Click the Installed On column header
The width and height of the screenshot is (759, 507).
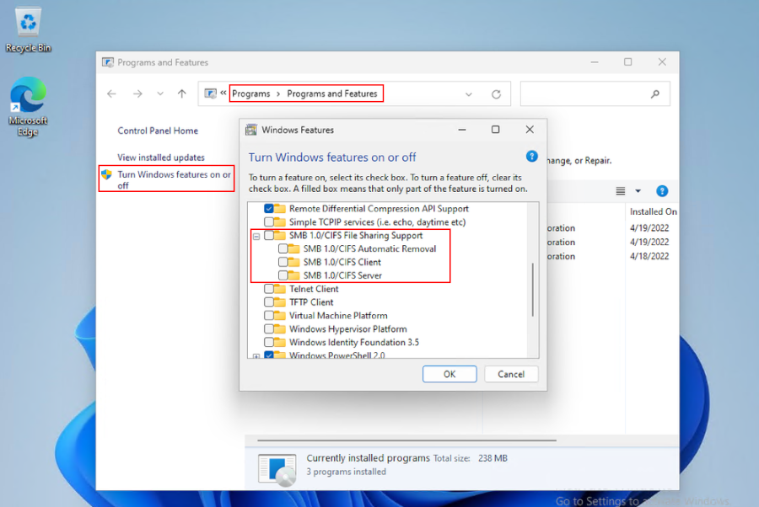(x=653, y=211)
